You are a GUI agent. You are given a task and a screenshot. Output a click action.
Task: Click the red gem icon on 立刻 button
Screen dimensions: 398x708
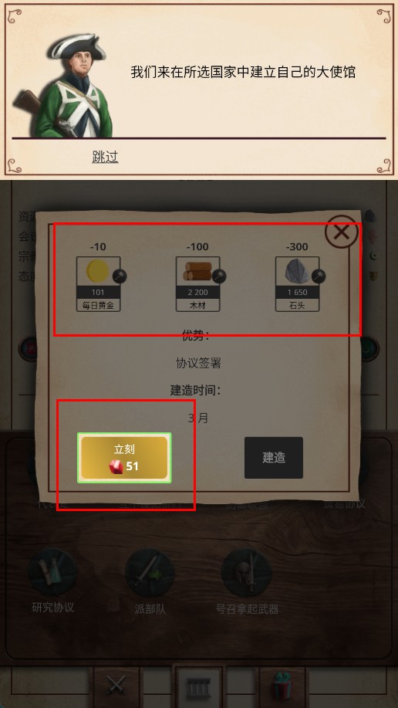point(116,467)
